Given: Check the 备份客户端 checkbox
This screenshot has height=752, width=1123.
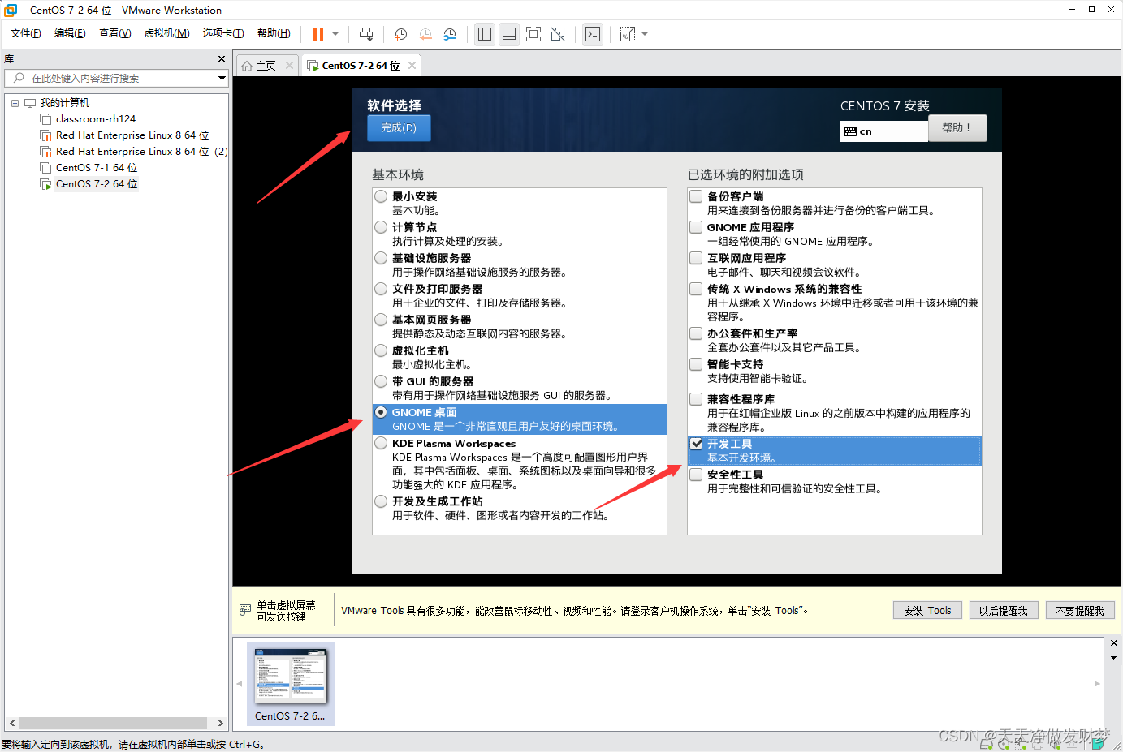Looking at the screenshot, I should click(x=696, y=196).
